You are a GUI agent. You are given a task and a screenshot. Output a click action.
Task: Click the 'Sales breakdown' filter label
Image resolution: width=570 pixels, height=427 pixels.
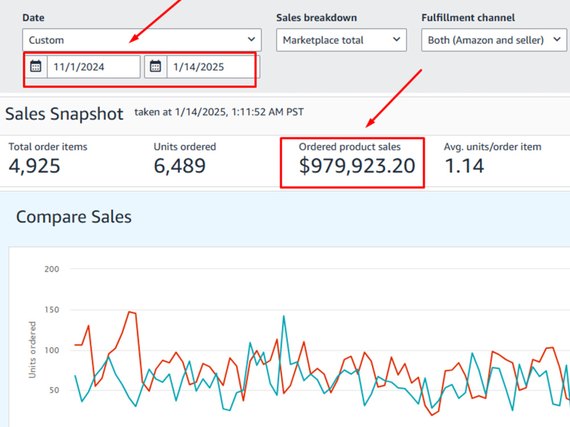[316, 18]
